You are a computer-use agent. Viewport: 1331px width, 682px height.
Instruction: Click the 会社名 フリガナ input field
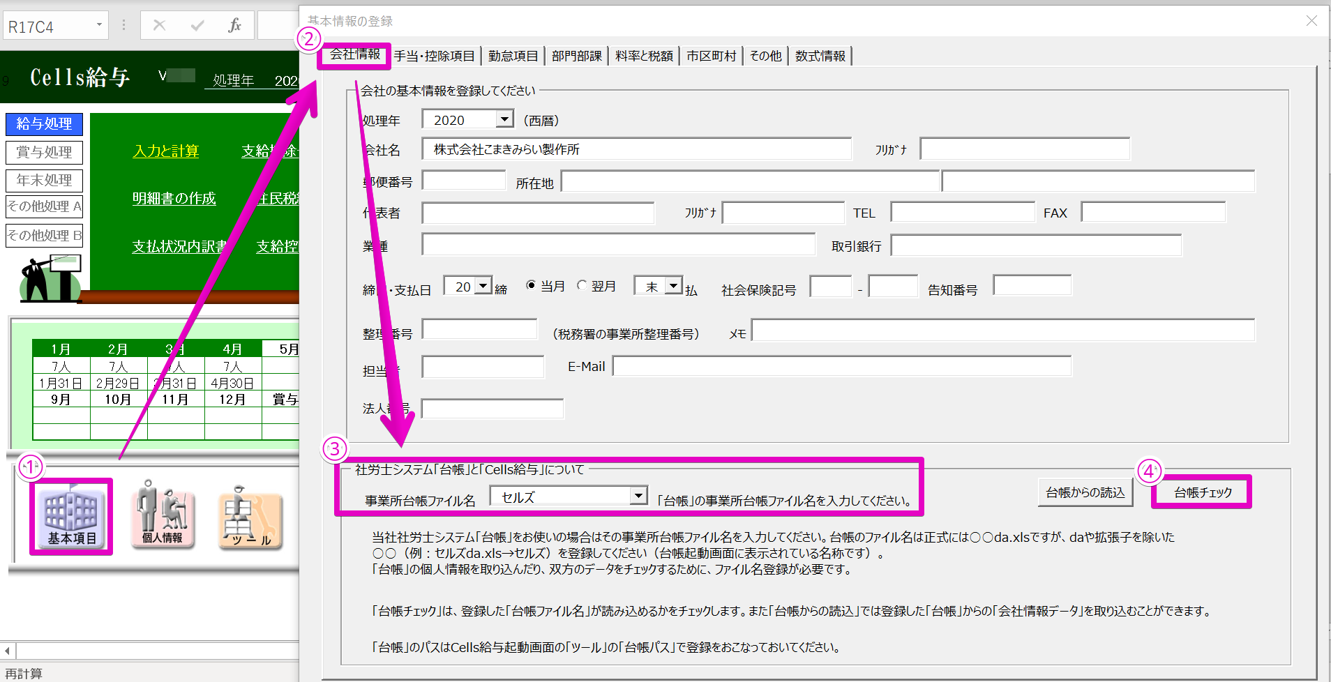[1025, 149]
